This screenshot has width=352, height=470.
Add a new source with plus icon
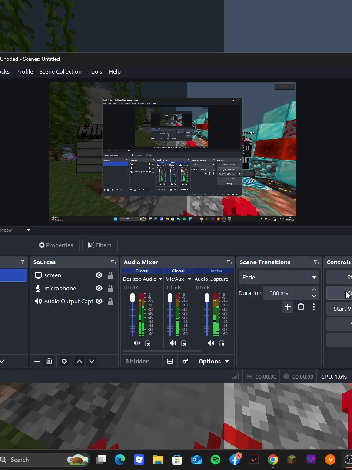coord(37,361)
